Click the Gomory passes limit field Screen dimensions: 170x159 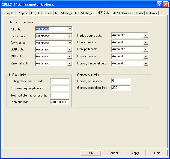[x=121, y=81]
